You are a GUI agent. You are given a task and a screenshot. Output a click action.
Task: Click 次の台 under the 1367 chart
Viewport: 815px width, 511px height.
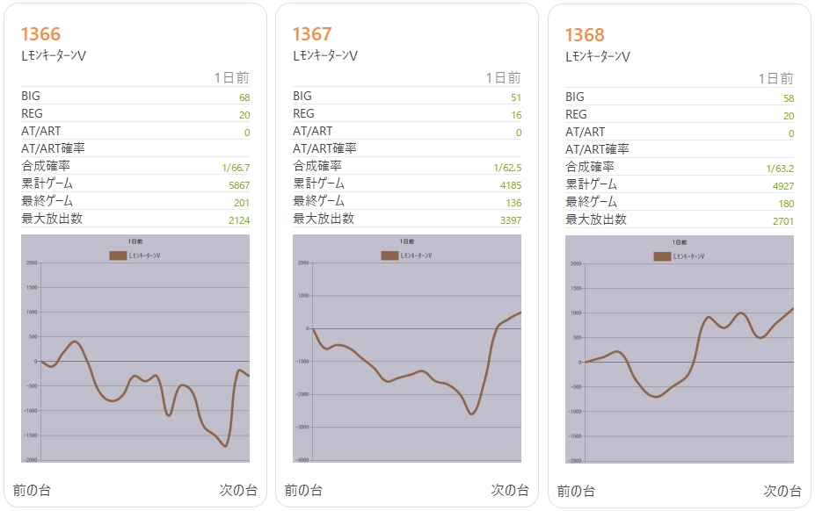pyautogui.click(x=510, y=490)
